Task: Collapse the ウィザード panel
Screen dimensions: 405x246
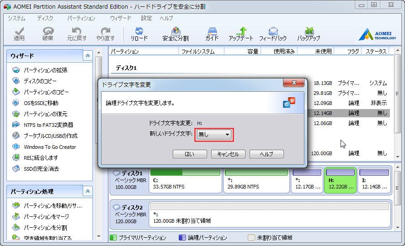Action: click(x=88, y=56)
